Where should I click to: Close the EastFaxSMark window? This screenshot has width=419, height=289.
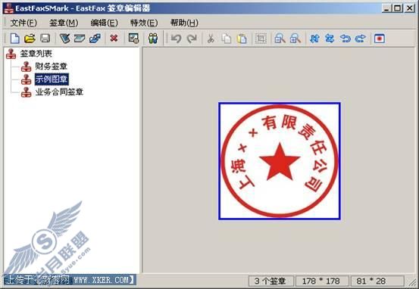[410, 8]
